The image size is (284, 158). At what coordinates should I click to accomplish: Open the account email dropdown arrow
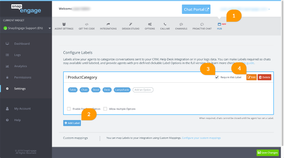coord(269,9)
